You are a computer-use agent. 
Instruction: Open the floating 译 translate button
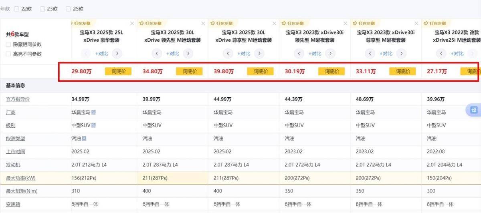click(473, 110)
